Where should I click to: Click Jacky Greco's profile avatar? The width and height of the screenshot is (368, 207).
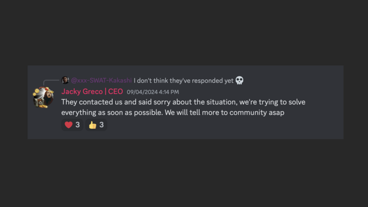click(43, 97)
